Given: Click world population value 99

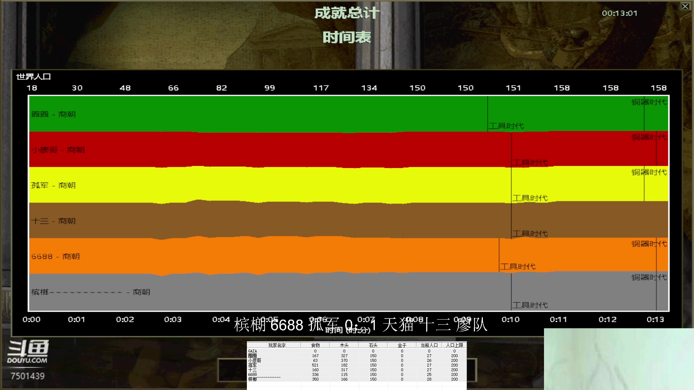Looking at the screenshot, I should coord(270,88).
